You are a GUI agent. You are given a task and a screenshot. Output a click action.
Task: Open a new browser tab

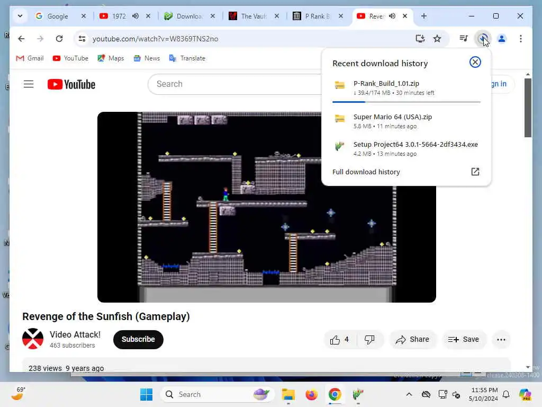pyautogui.click(x=424, y=16)
